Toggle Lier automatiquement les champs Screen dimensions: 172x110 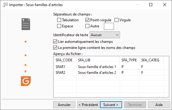point(55,42)
